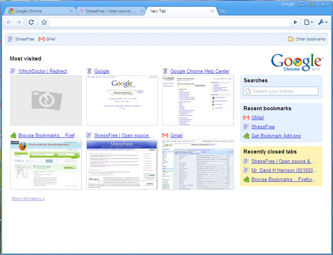Reload the page with refresh icon
This screenshot has height=255, width=333.
[x=31, y=22]
